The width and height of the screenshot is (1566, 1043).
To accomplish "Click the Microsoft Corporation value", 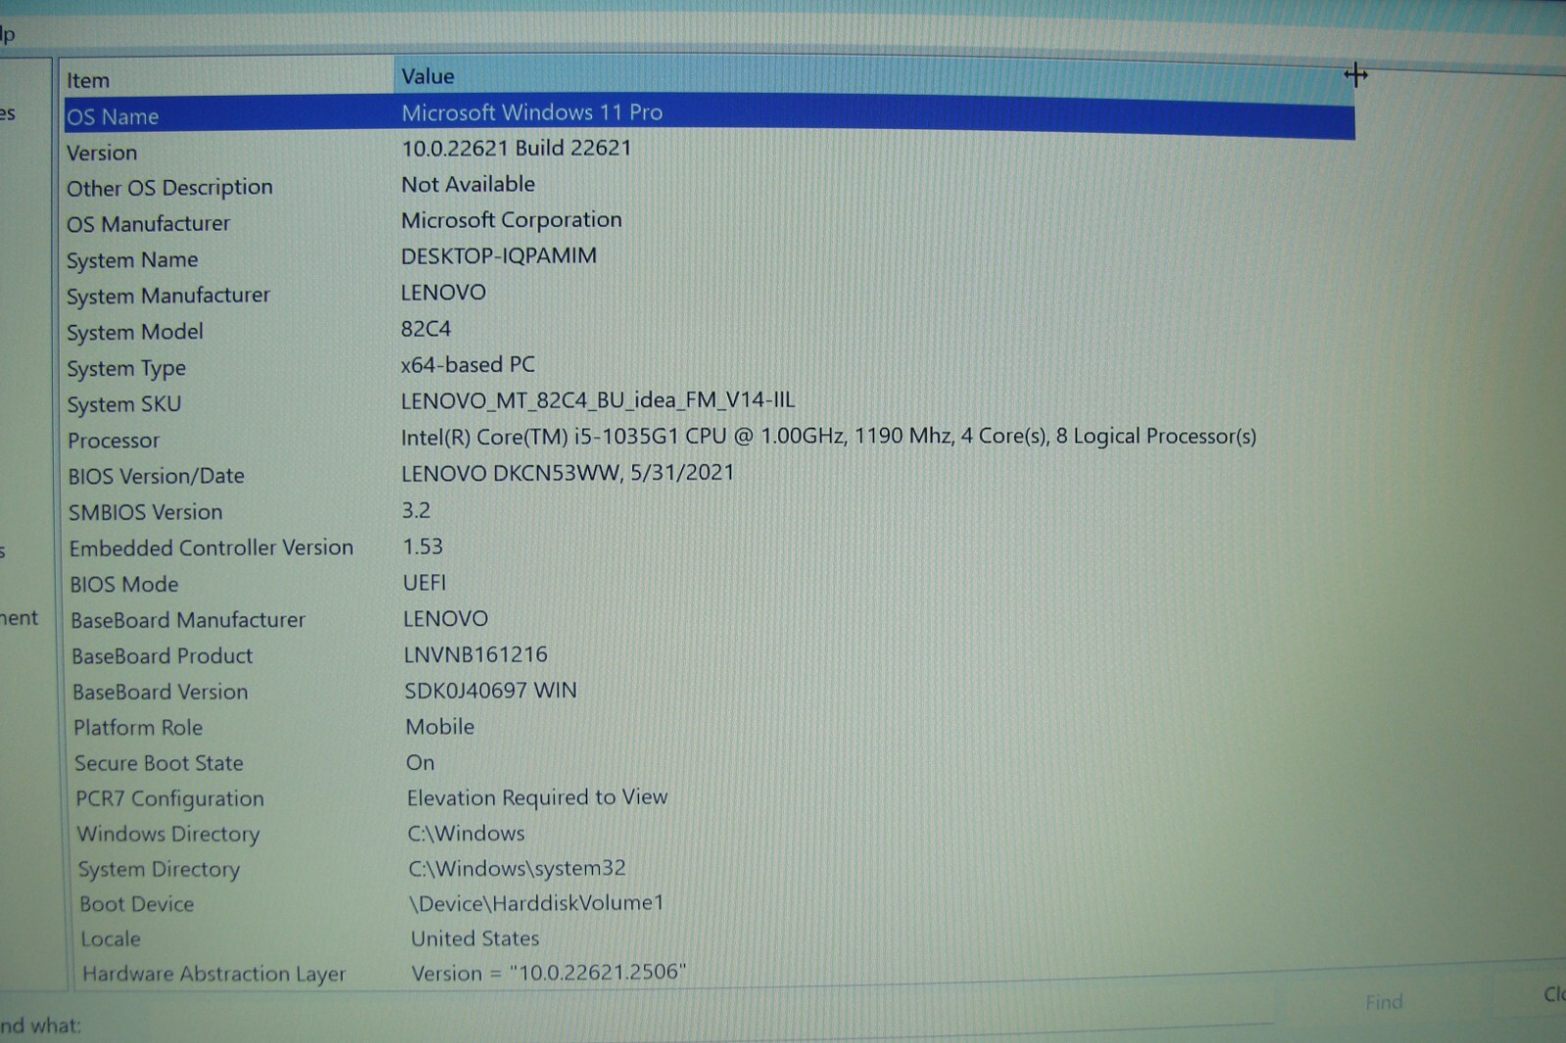I will 511,220.
